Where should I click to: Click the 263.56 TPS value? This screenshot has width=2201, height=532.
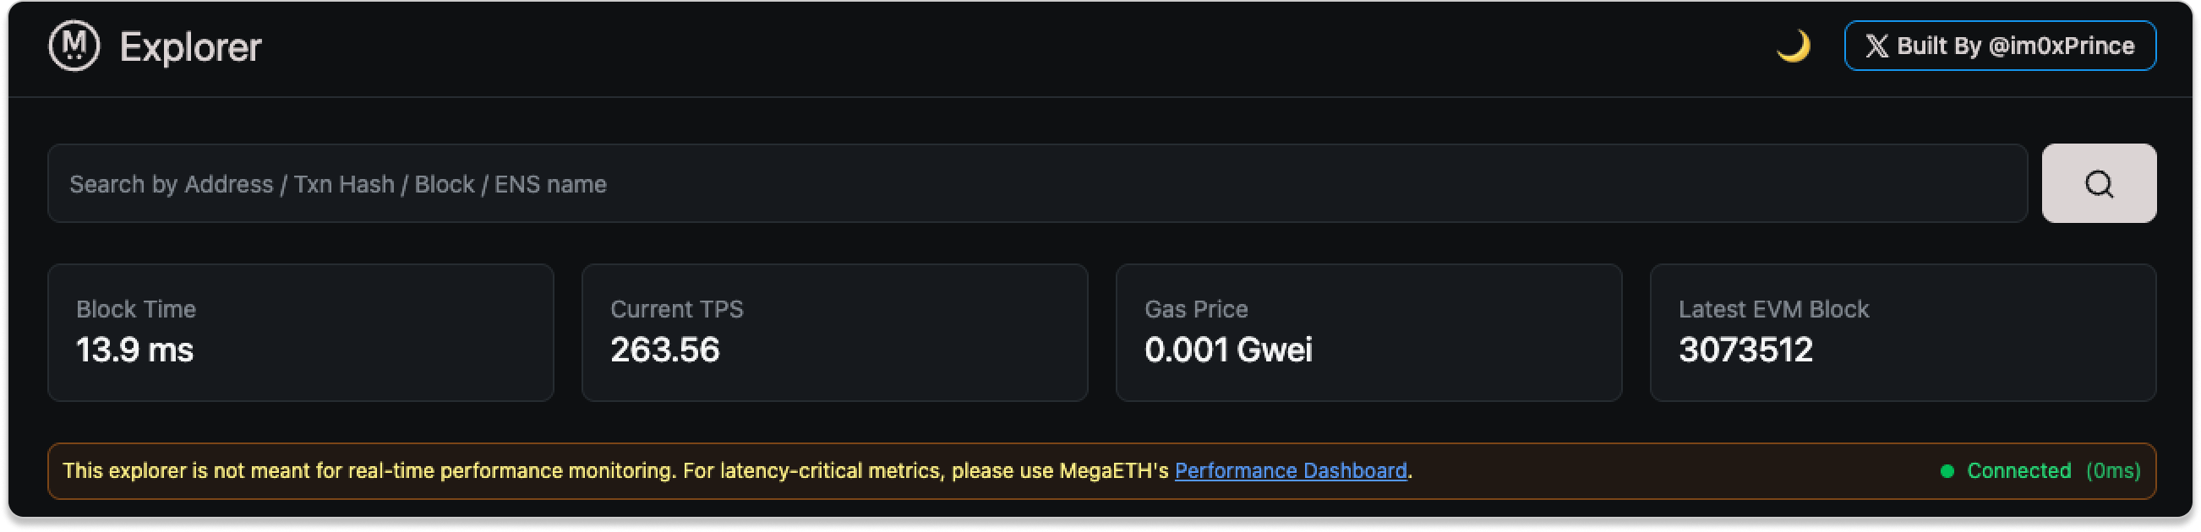[x=664, y=350]
